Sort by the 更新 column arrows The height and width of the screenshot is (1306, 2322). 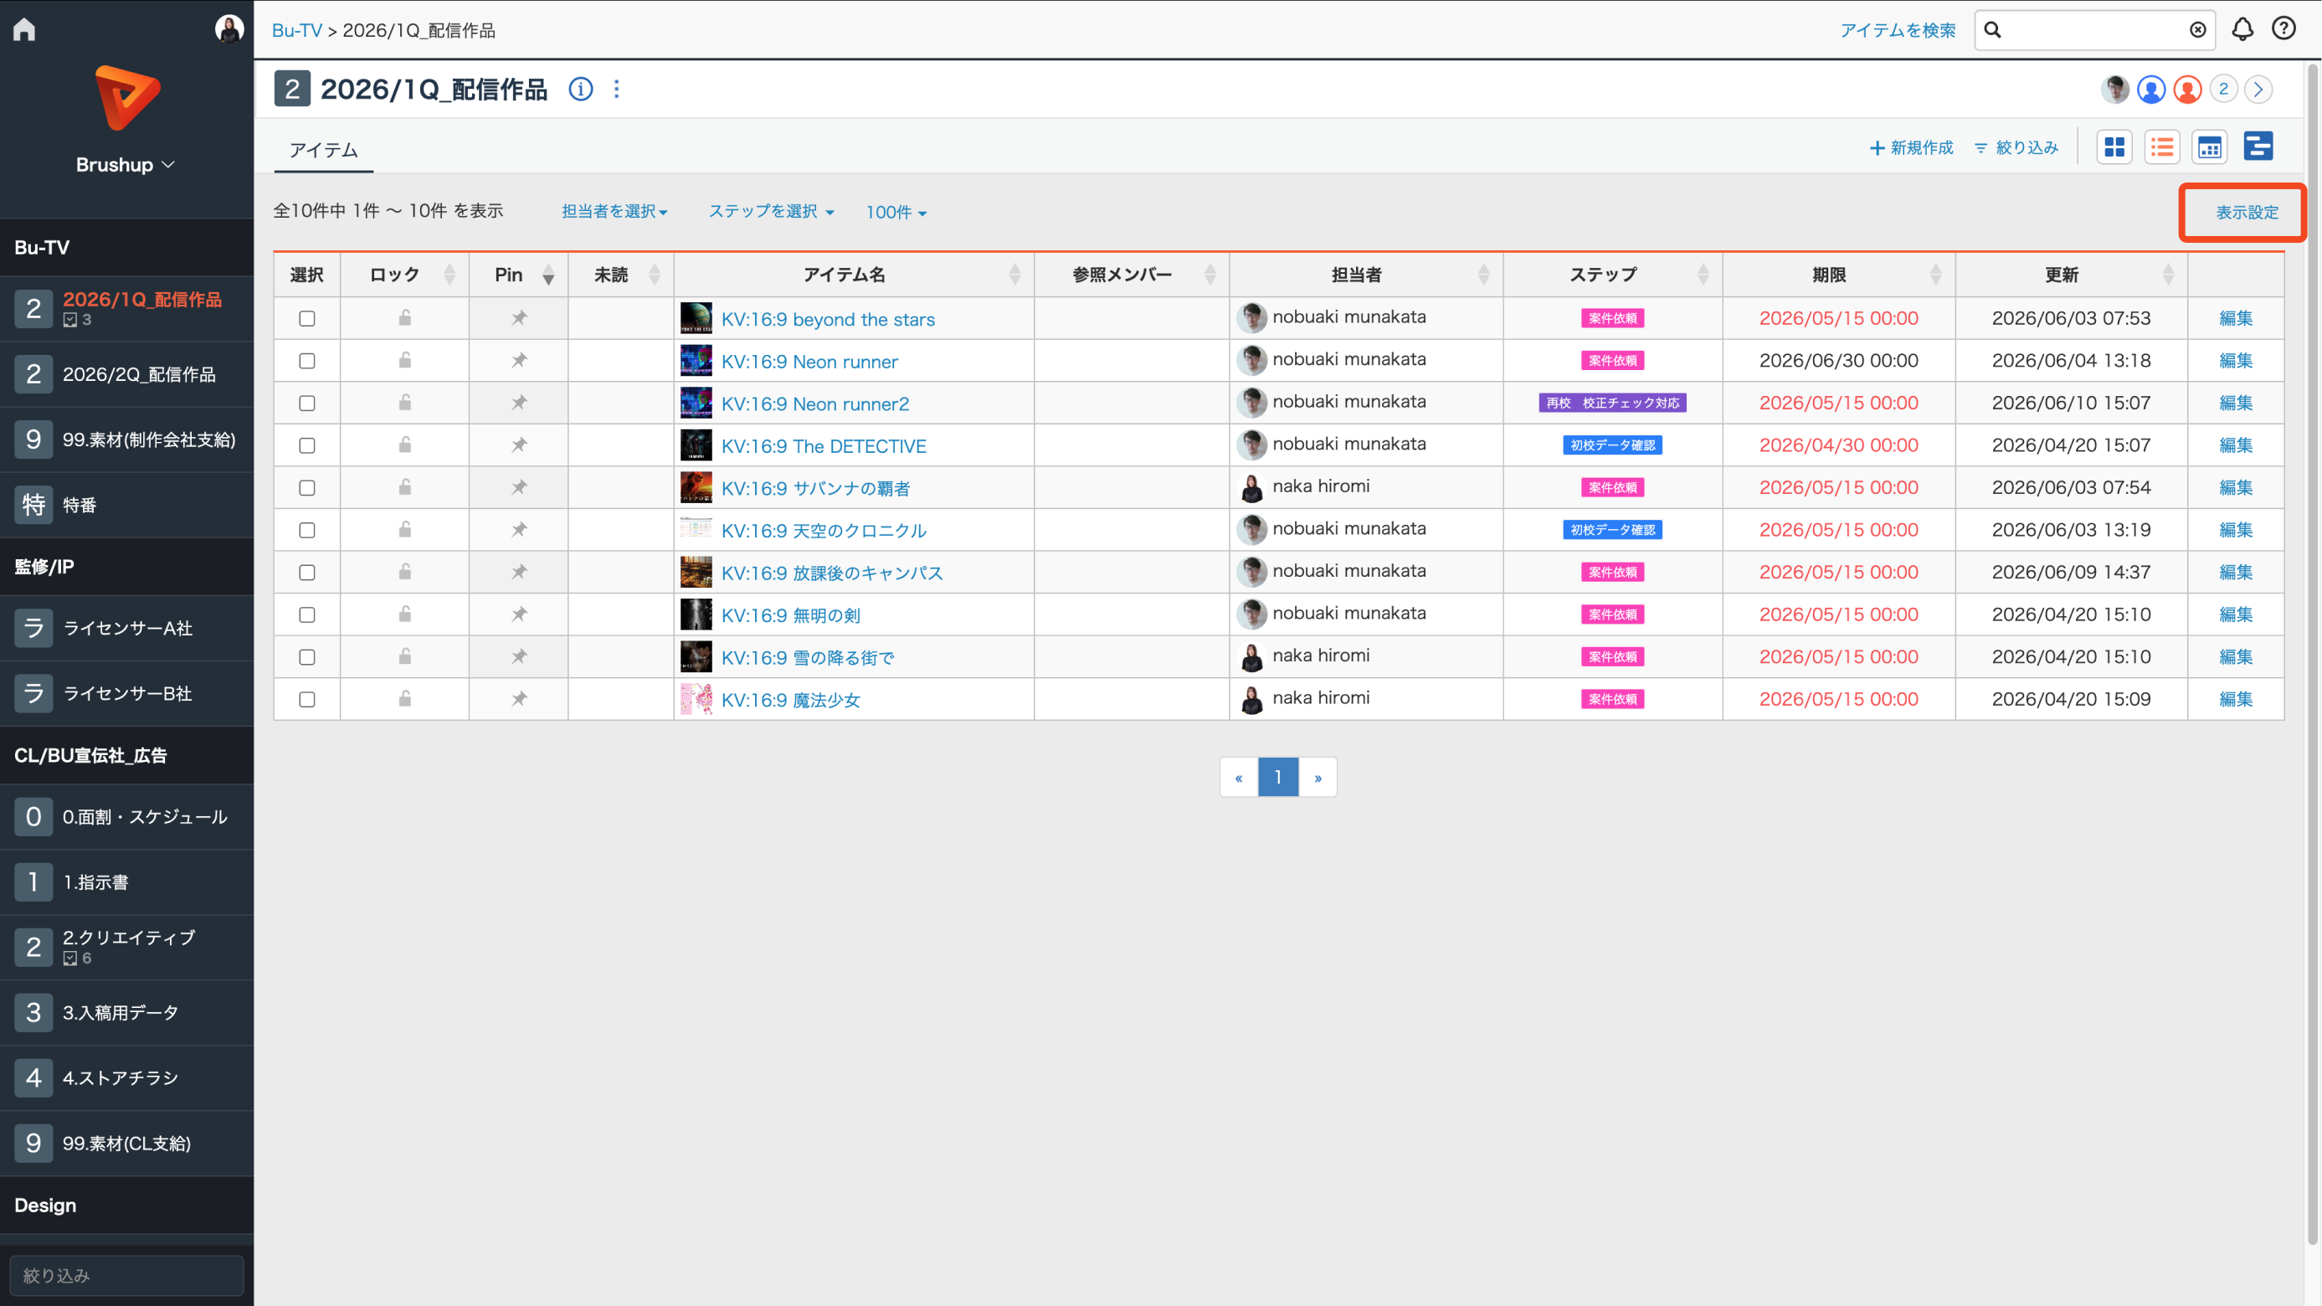point(2168,275)
